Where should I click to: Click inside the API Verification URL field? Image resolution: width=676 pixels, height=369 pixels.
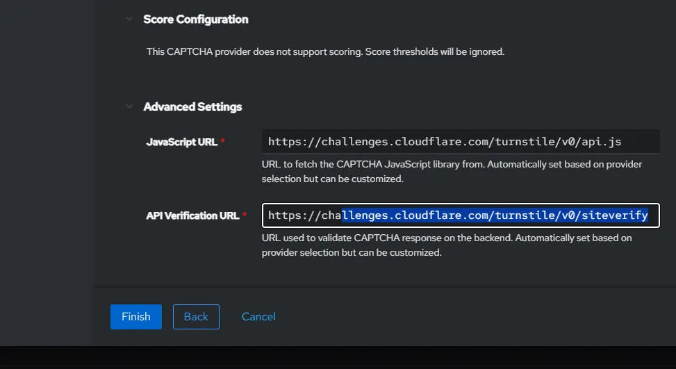[x=460, y=215]
